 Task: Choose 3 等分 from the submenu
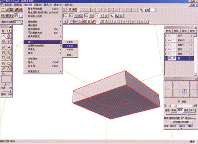pyautogui.click(x=70, y=46)
